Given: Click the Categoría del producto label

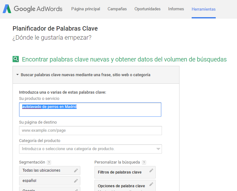Looking at the screenshot, I should (40, 141).
